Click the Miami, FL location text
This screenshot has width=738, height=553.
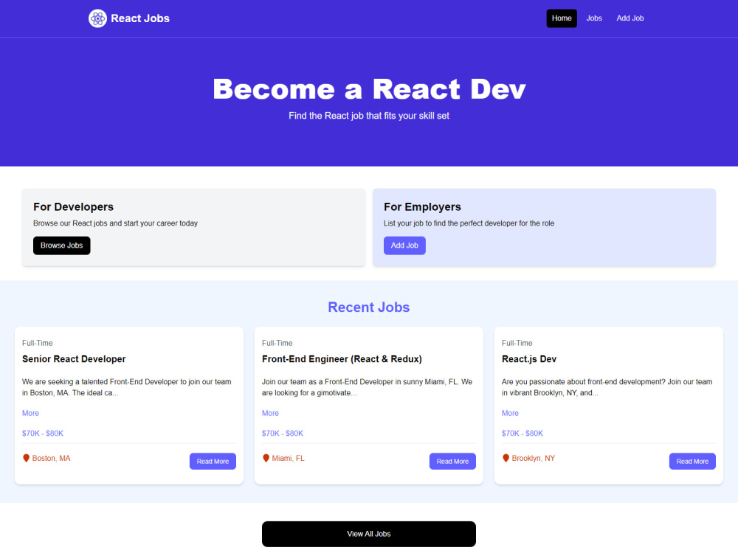(288, 458)
